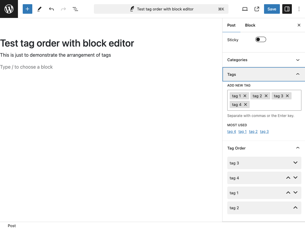Open the block inserter plus button
Viewport: 305px width, 228px height.
pos(27,9)
